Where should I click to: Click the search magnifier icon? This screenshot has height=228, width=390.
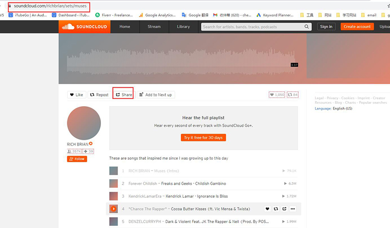pos(307,27)
